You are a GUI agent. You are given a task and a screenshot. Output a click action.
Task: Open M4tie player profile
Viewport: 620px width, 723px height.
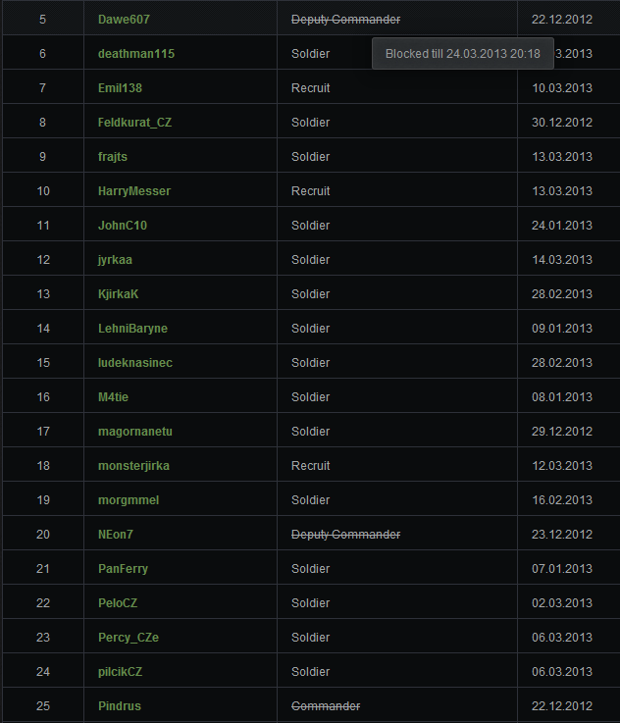pyautogui.click(x=113, y=397)
